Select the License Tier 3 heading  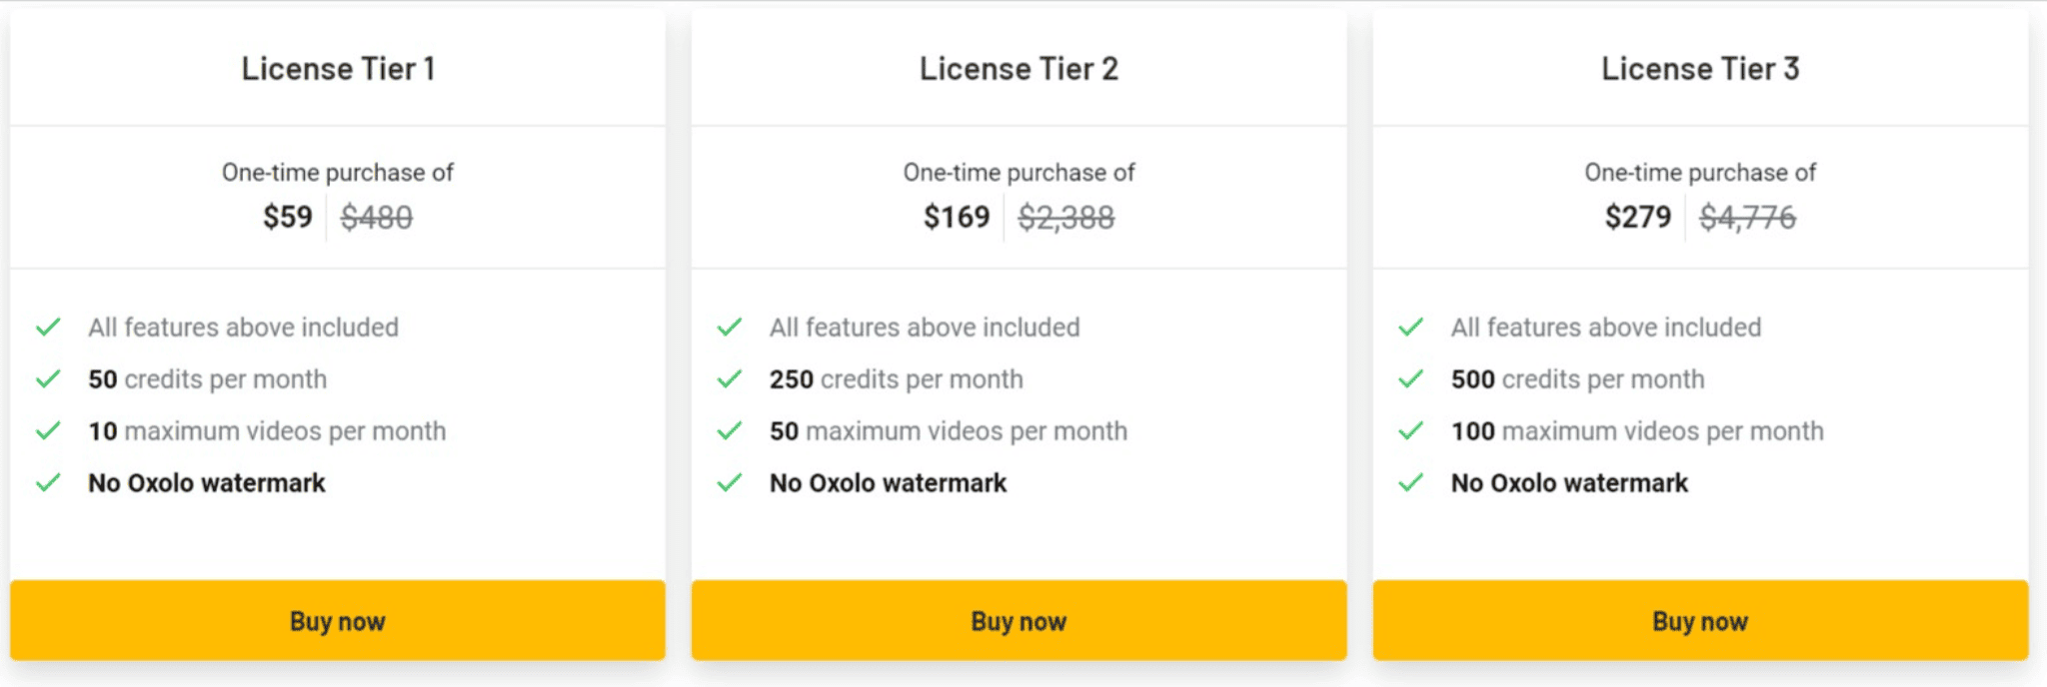click(x=1700, y=69)
